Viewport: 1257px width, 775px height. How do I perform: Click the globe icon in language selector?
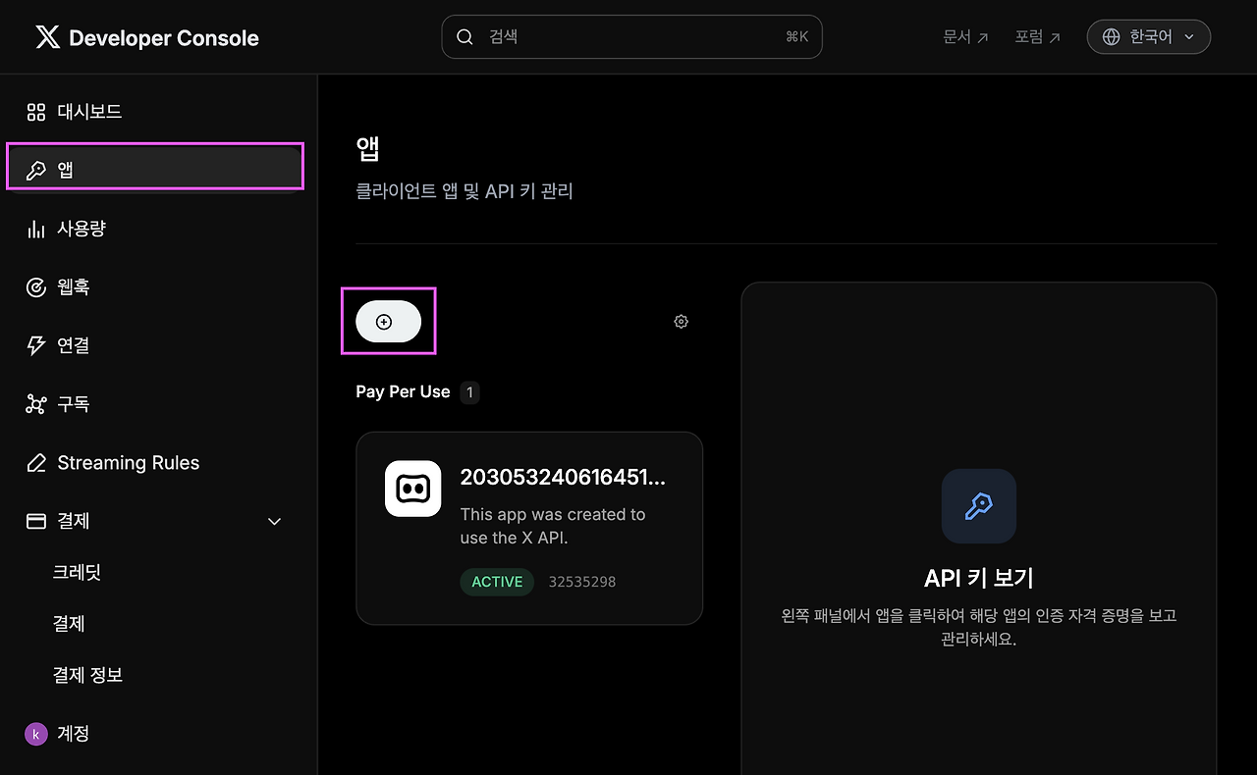tap(1112, 37)
